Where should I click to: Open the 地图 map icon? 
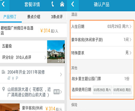click(57, 92)
